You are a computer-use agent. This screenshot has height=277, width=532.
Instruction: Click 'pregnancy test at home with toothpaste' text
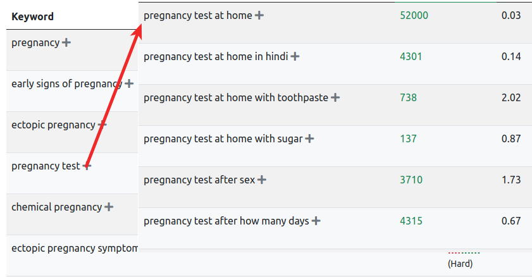tap(235, 97)
